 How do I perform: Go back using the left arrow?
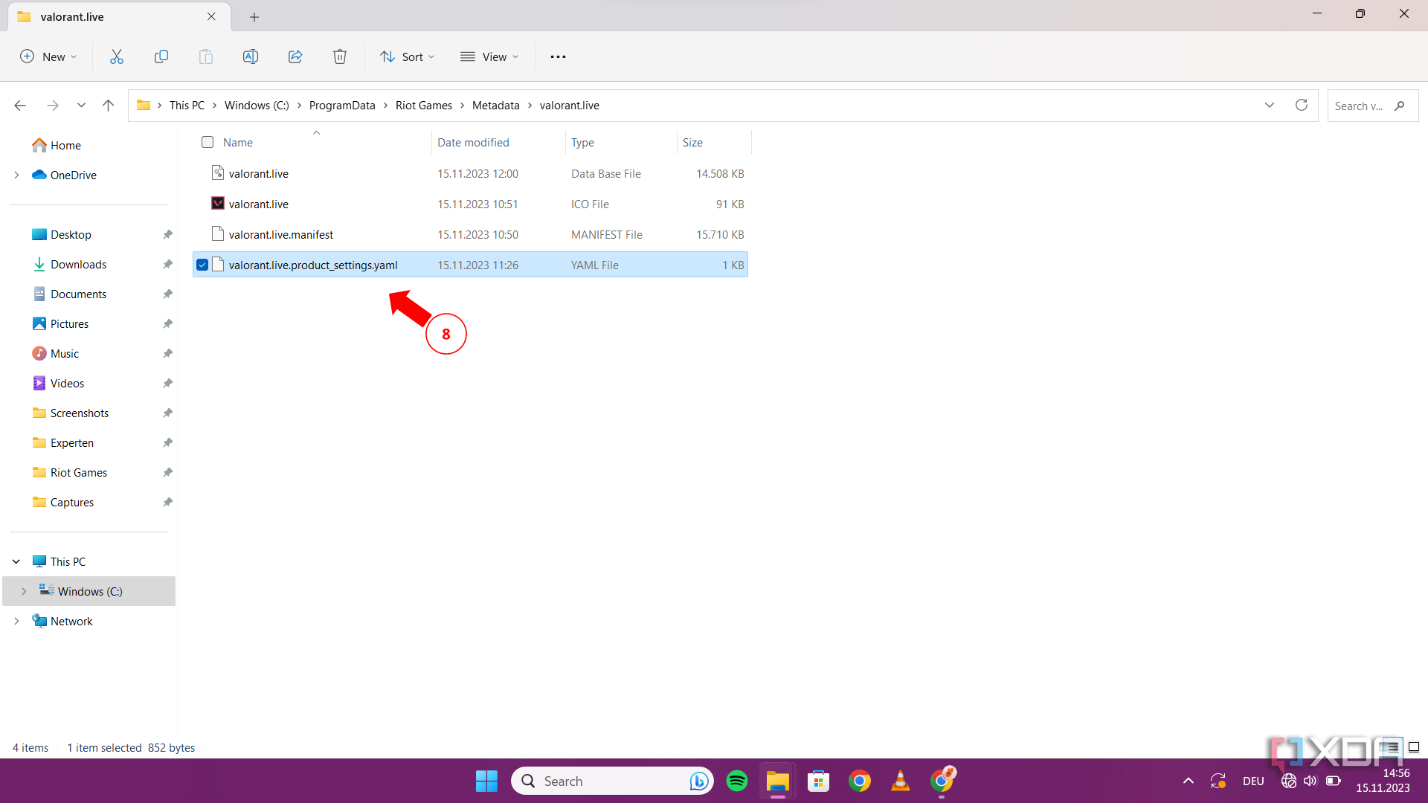tap(20, 106)
